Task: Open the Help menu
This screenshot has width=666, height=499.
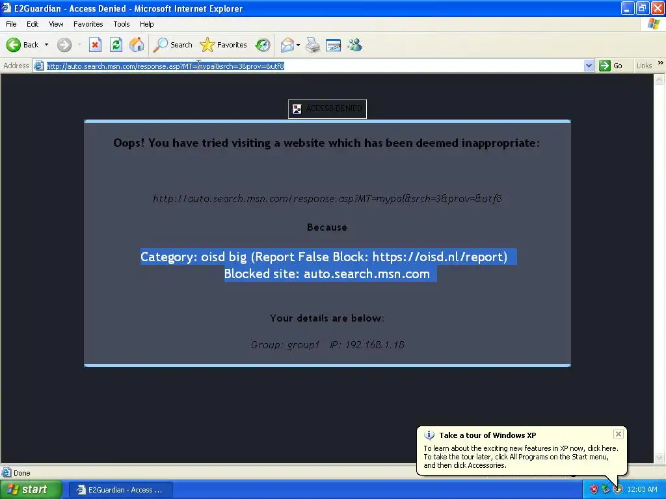Action: point(146,24)
